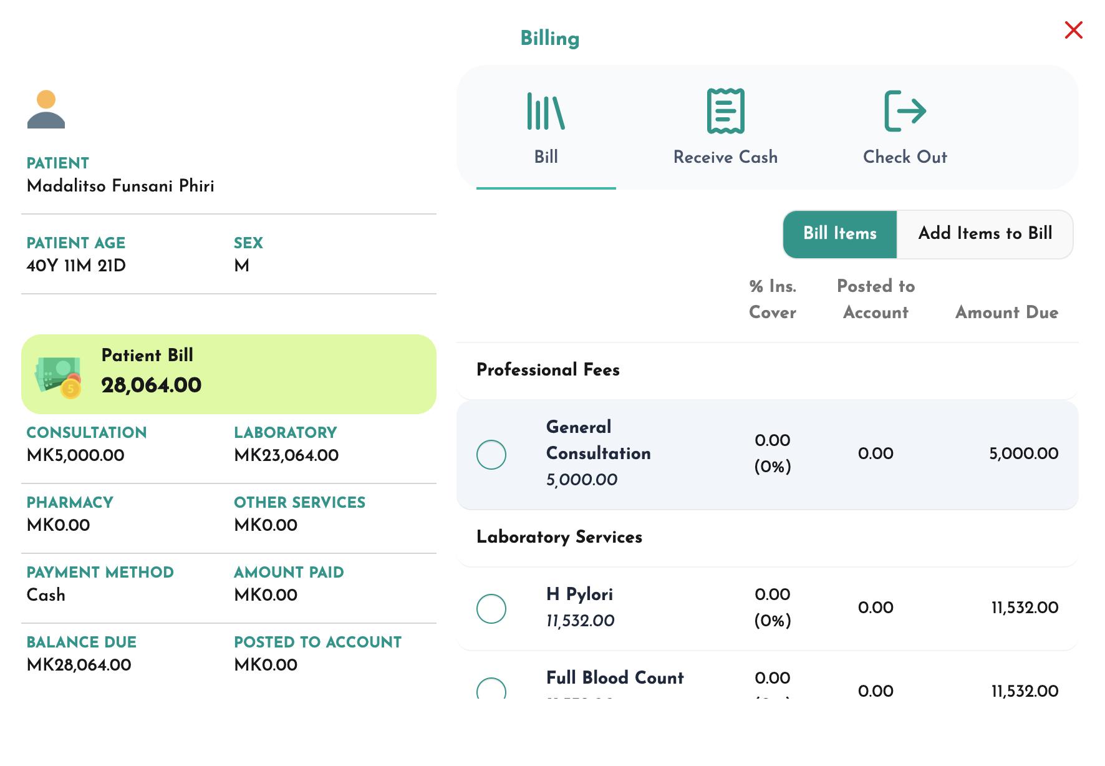This screenshot has height=766, width=1105.
Task: Click the money stack icon
Action: [58, 377]
